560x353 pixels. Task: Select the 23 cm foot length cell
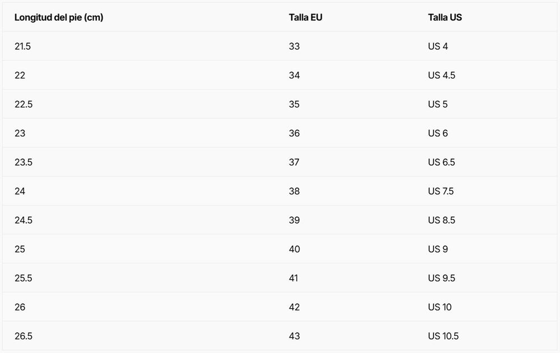(20, 134)
